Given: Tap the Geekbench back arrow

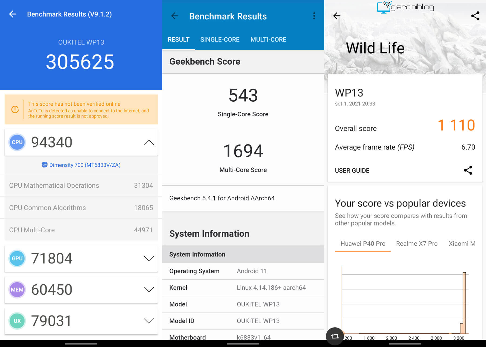Looking at the screenshot, I should pyautogui.click(x=175, y=16).
